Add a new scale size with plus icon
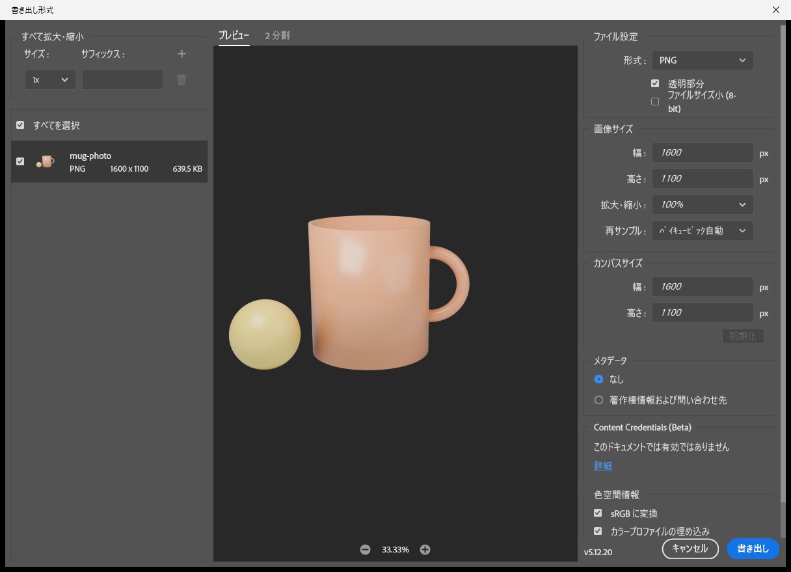791x572 pixels. click(181, 54)
